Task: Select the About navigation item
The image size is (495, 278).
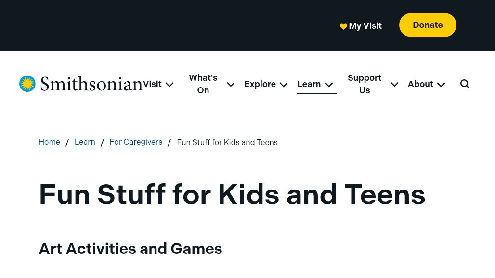Action: tap(420, 84)
